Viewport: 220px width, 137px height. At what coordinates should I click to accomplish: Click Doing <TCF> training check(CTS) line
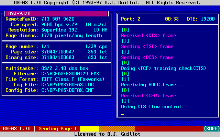coord(164,68)
